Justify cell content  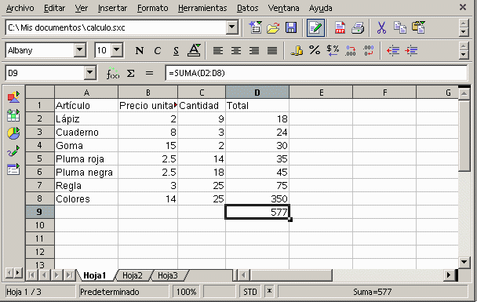click(272, 50)
